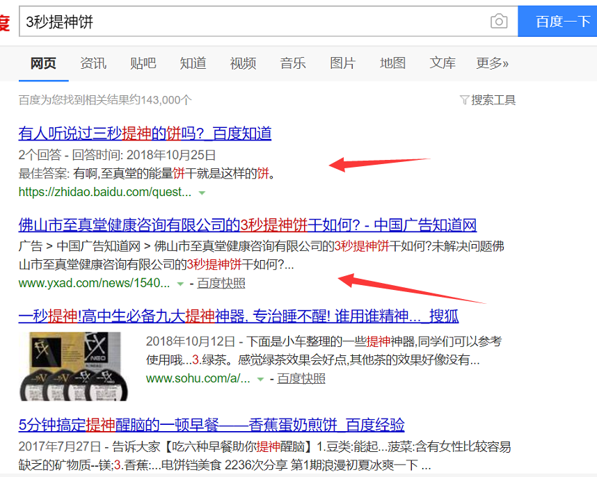This screenshot has width=597, height=477.
Task: Open 百度快照 for the sohu.com result
Action: (301, 378)
